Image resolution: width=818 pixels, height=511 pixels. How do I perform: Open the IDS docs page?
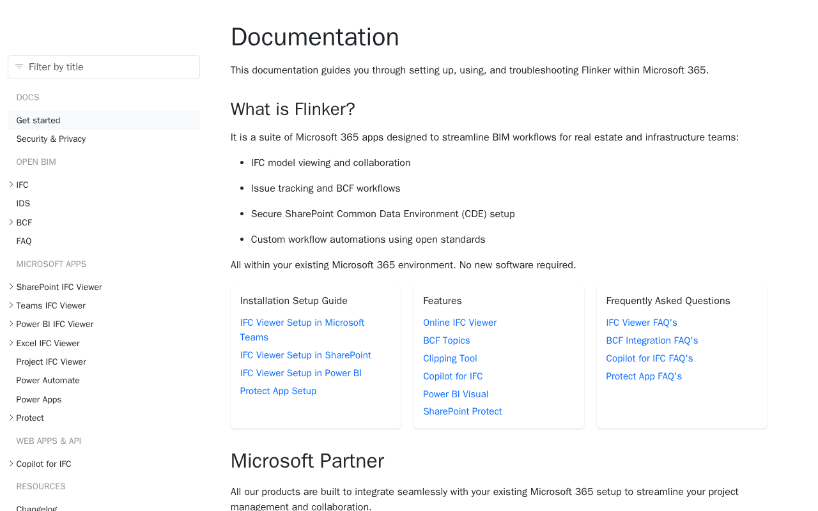pyautogui.click(x=23, y=204)
